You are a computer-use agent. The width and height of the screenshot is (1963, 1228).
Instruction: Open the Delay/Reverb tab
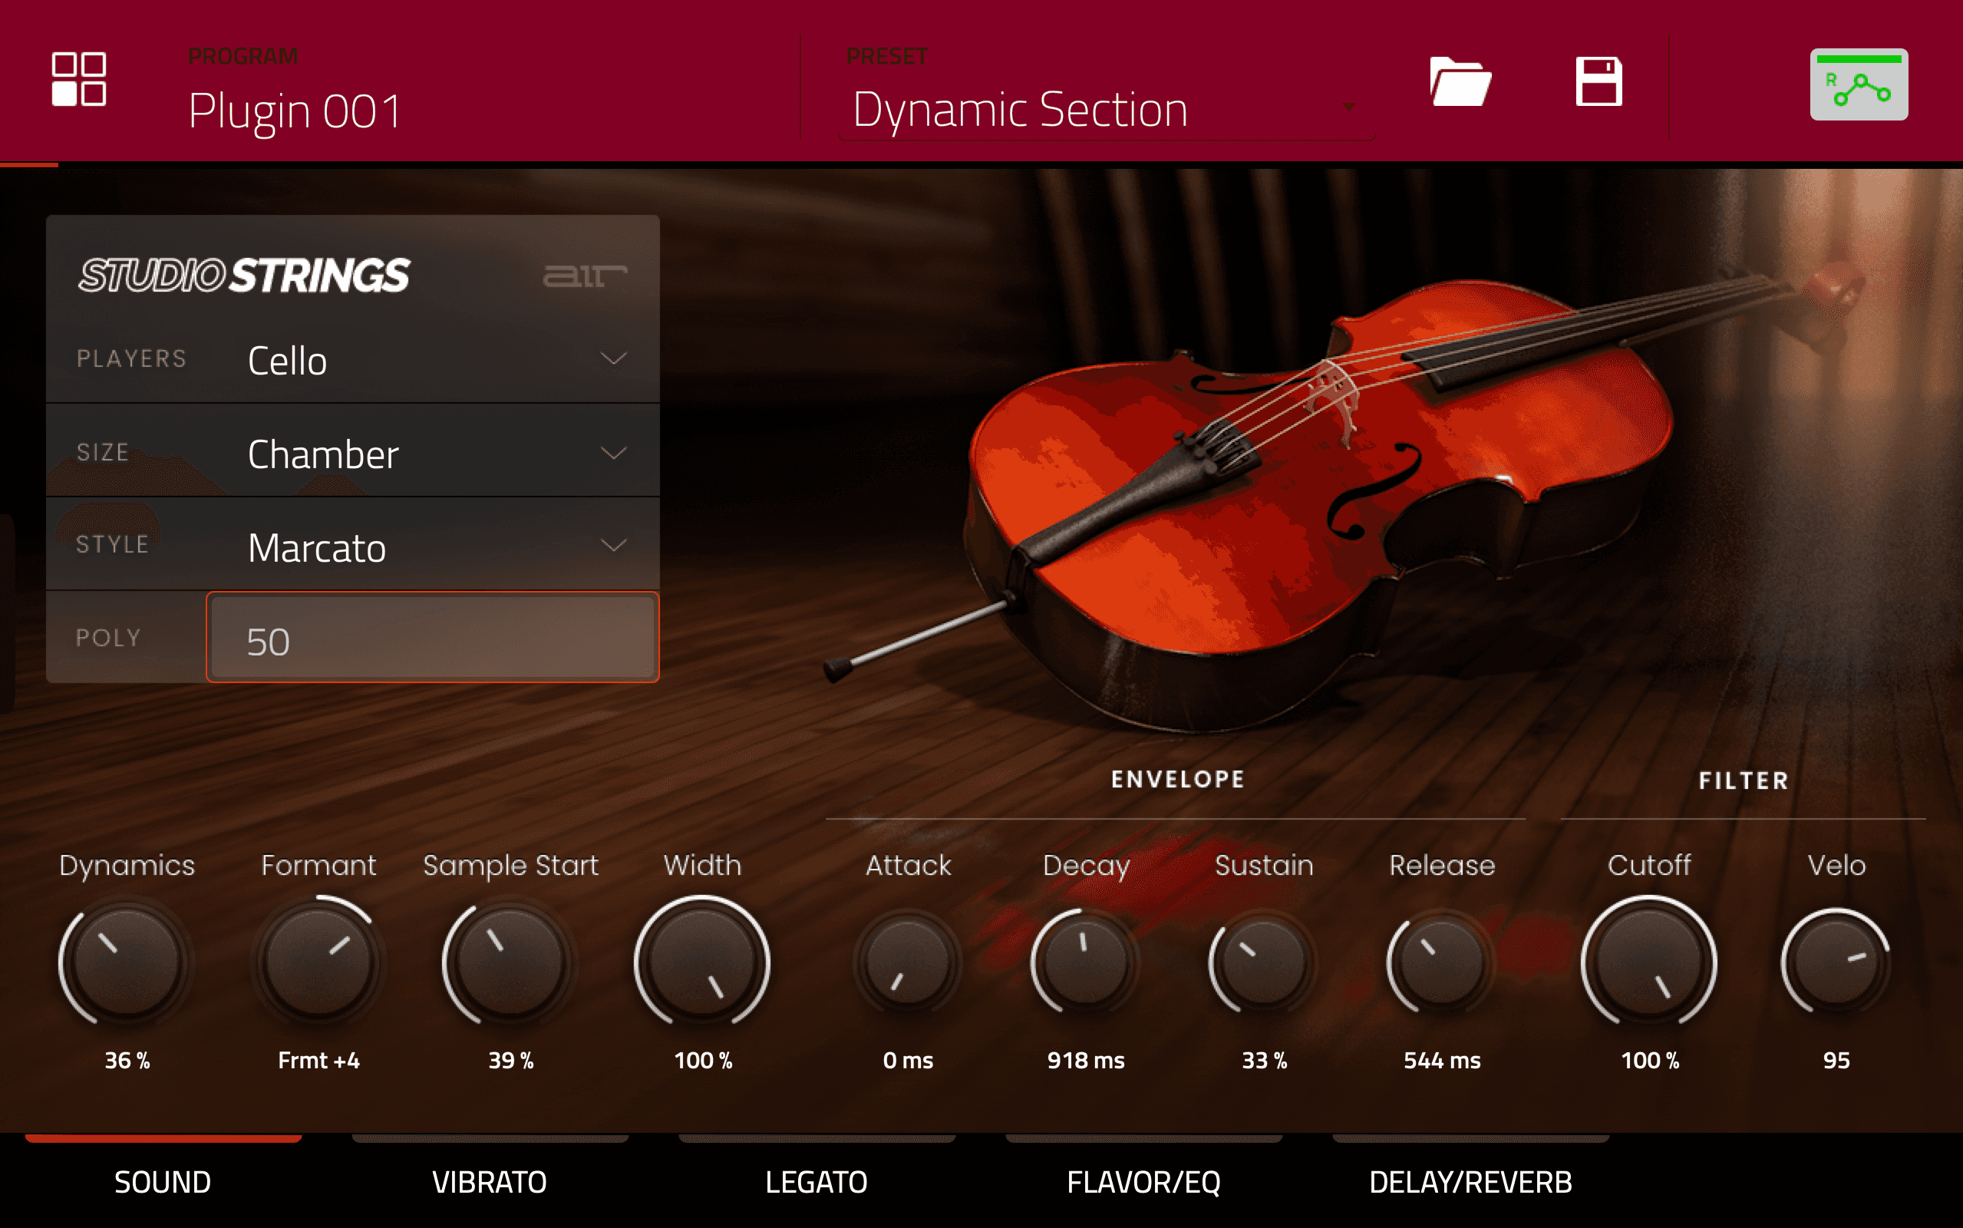point(1470,1181)
